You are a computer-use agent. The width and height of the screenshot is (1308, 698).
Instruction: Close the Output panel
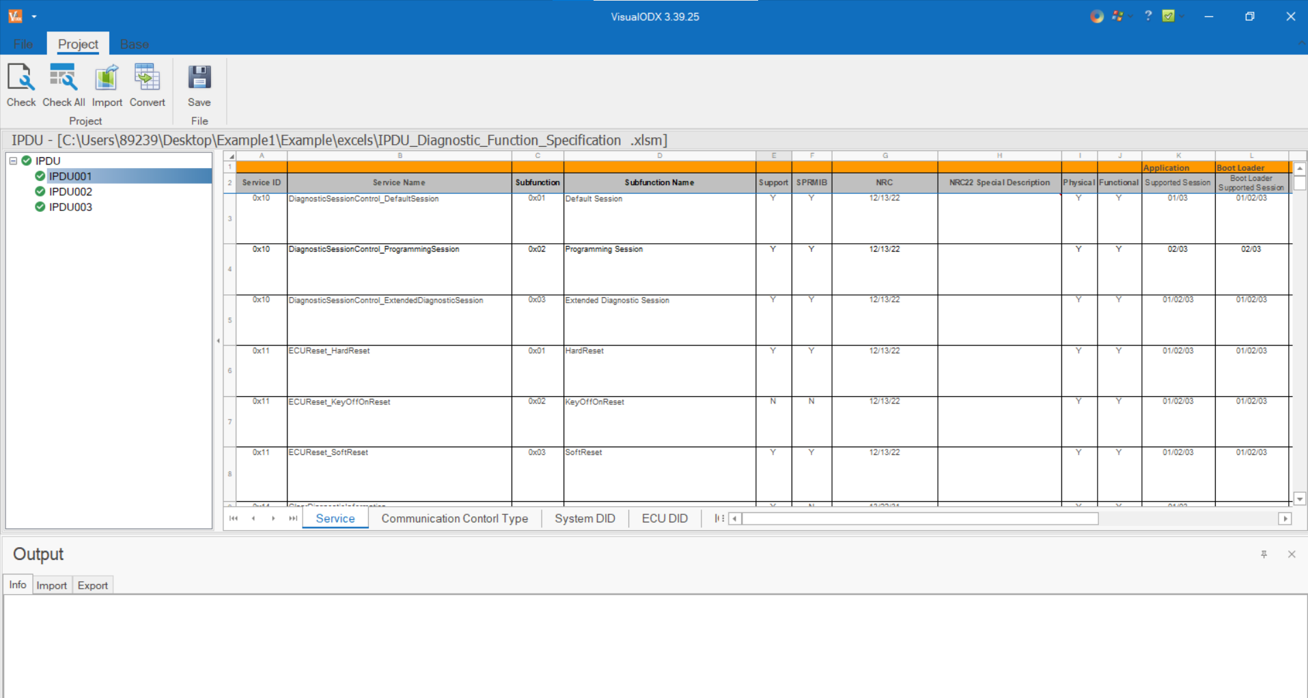tap(1292, 555)
